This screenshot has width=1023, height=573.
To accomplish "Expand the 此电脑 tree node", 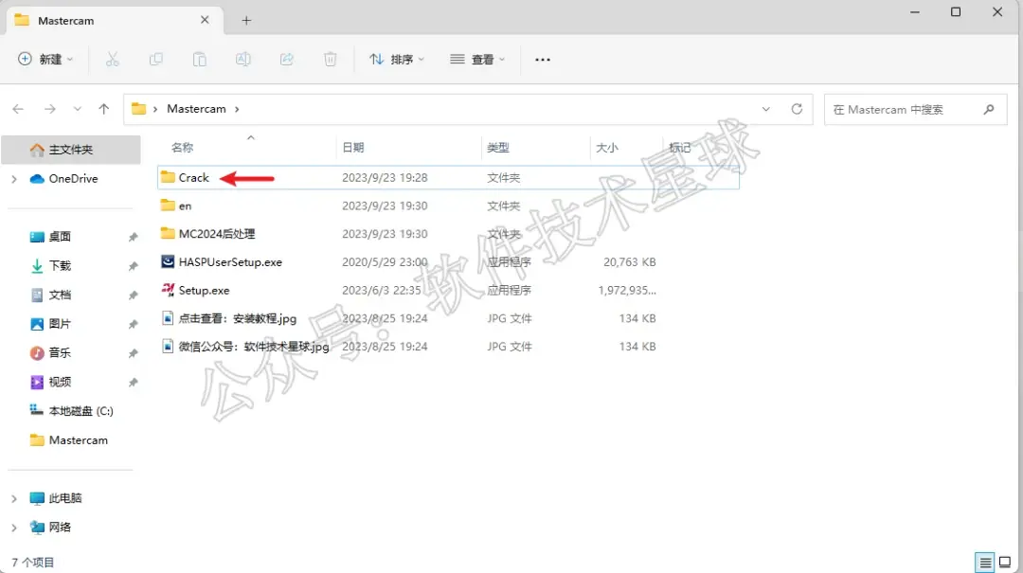I will [14, 498].
